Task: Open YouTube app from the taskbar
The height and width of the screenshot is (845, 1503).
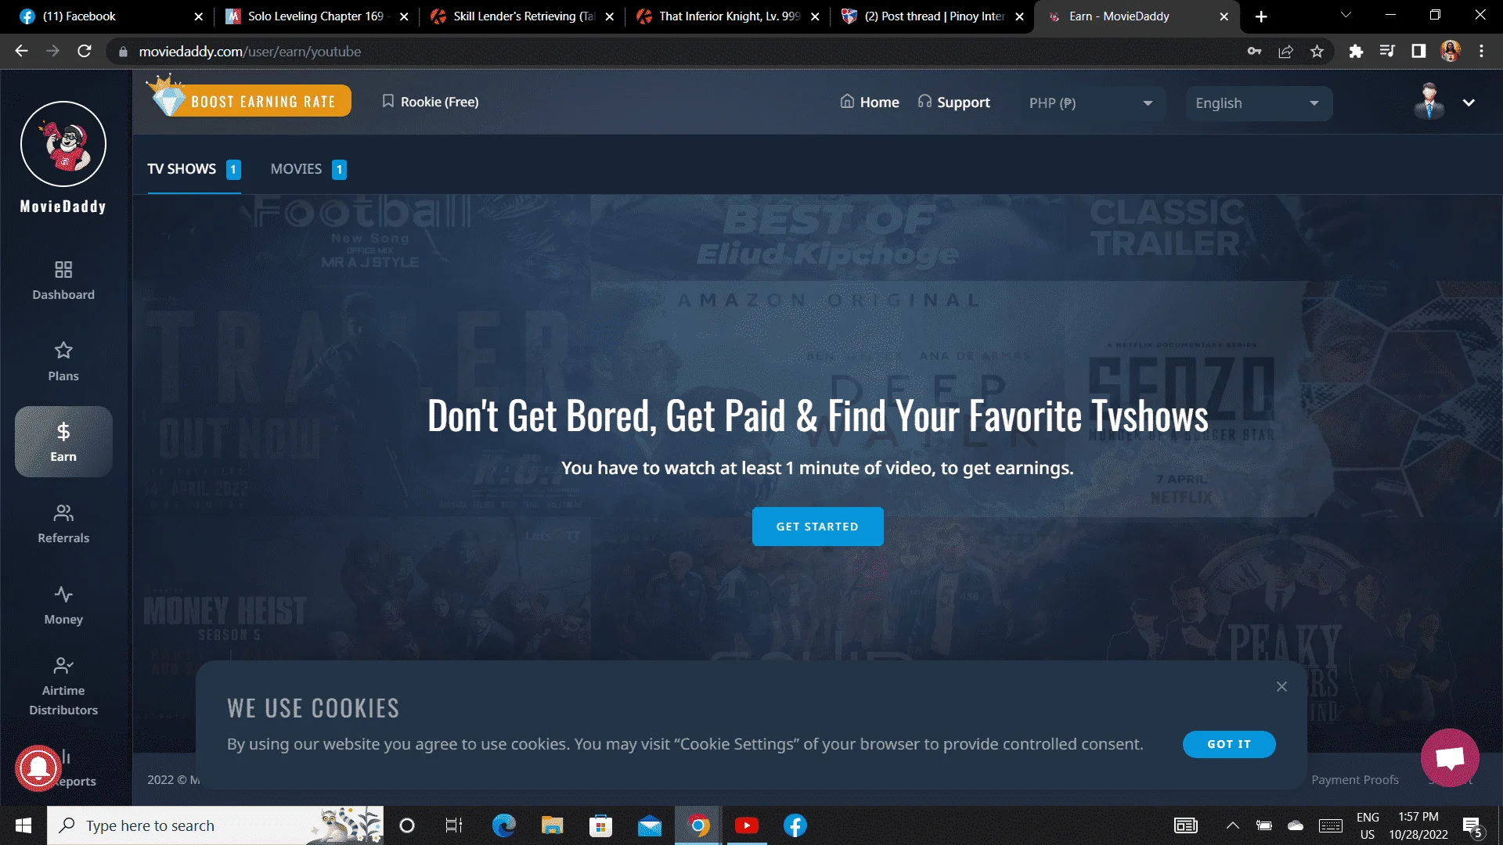Action: click(x=747, y=825)
